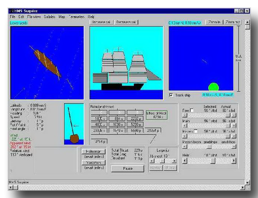Select the Storm jib button
This screenshot has width=258, height=198.
pos(170,168)
